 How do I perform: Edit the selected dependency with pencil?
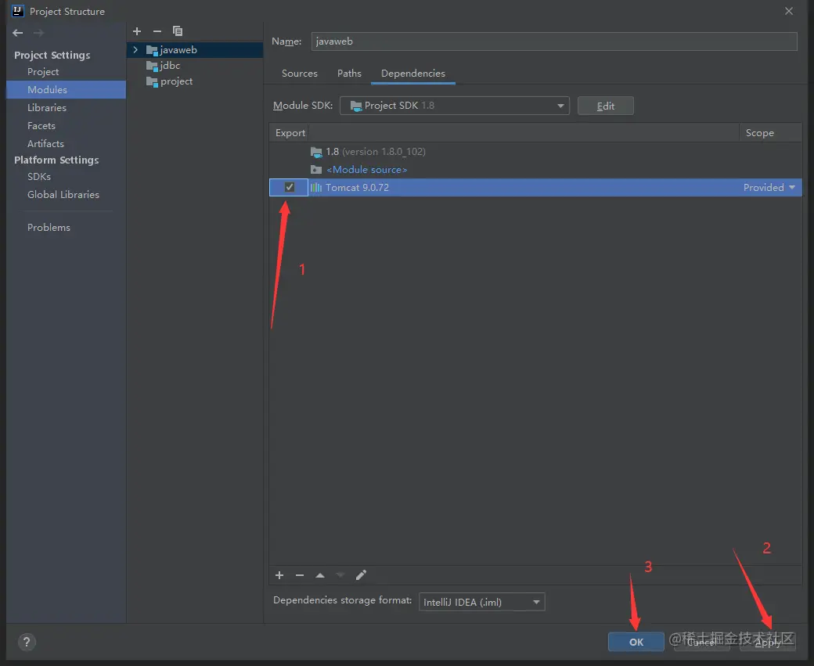[361, 575]
